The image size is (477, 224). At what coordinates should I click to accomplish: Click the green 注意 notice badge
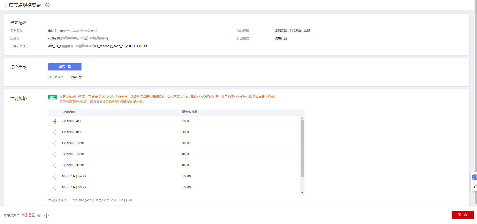[53, 97]
